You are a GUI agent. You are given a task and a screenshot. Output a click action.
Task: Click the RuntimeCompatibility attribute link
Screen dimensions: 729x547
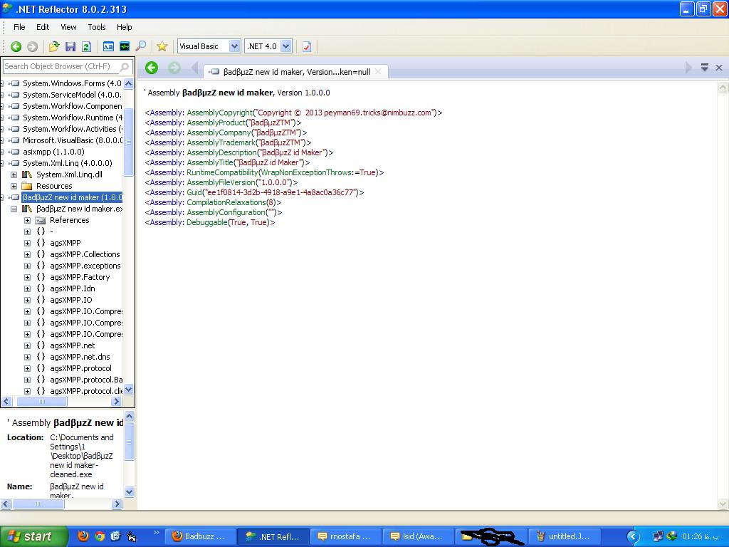pos(222,172)
